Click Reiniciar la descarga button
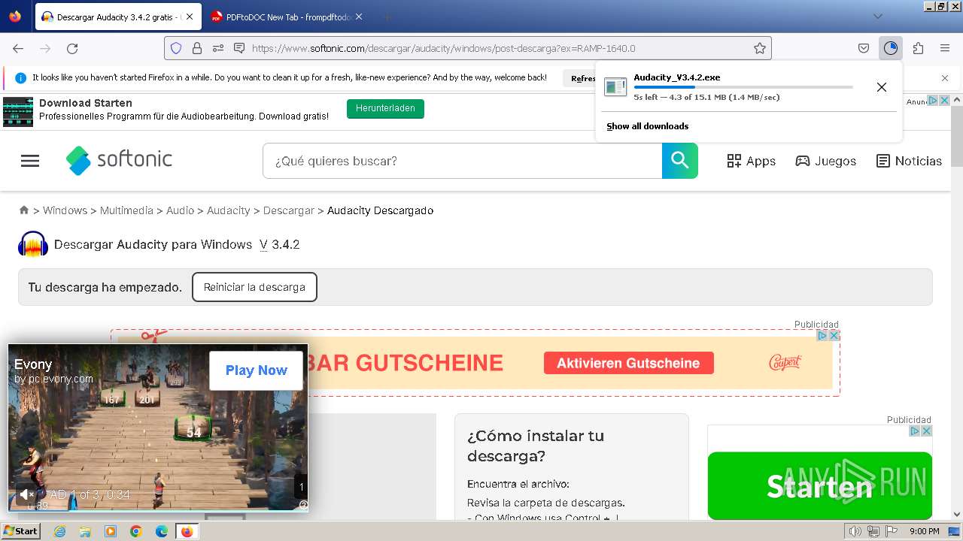Image resolution: width=963 pixels, height=541 pixels. pos(254,287)
